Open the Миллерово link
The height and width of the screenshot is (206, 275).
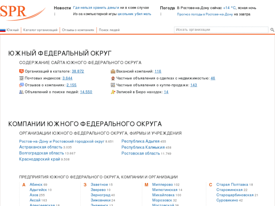(163, 184)
